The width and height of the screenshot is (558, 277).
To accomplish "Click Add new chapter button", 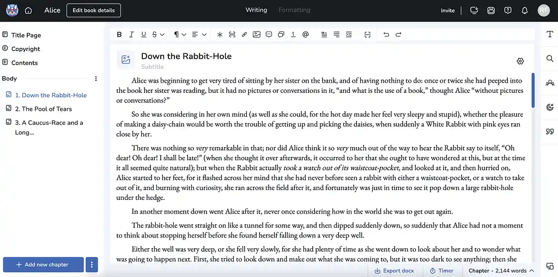I will click(x=44, y=265).
